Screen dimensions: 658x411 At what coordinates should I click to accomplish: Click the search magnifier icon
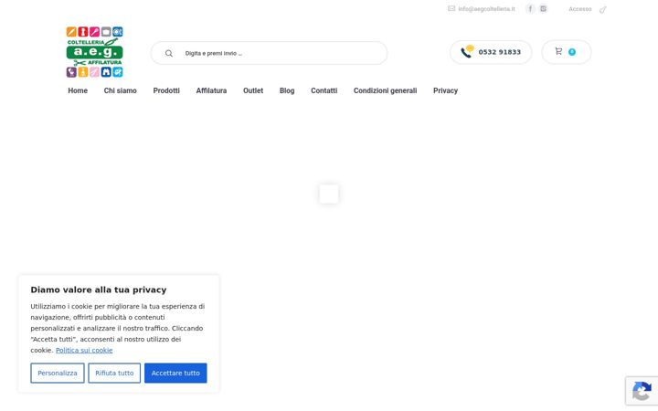169,53
